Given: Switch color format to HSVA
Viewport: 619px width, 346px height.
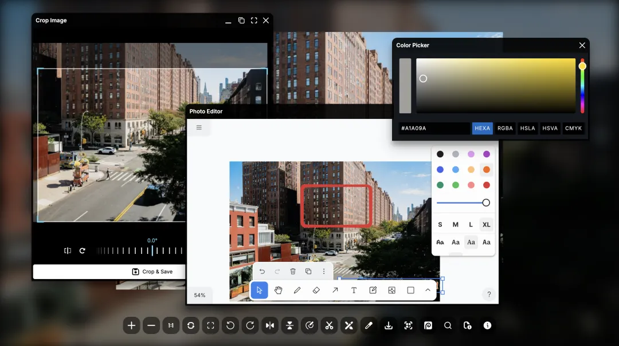Looking at the screenshot, I should tap(550, 128).
